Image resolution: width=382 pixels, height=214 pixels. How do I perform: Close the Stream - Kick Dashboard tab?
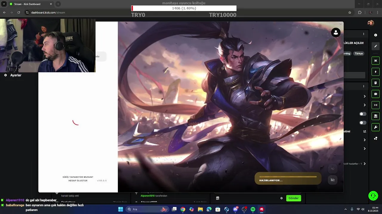(x=51, y=4)
